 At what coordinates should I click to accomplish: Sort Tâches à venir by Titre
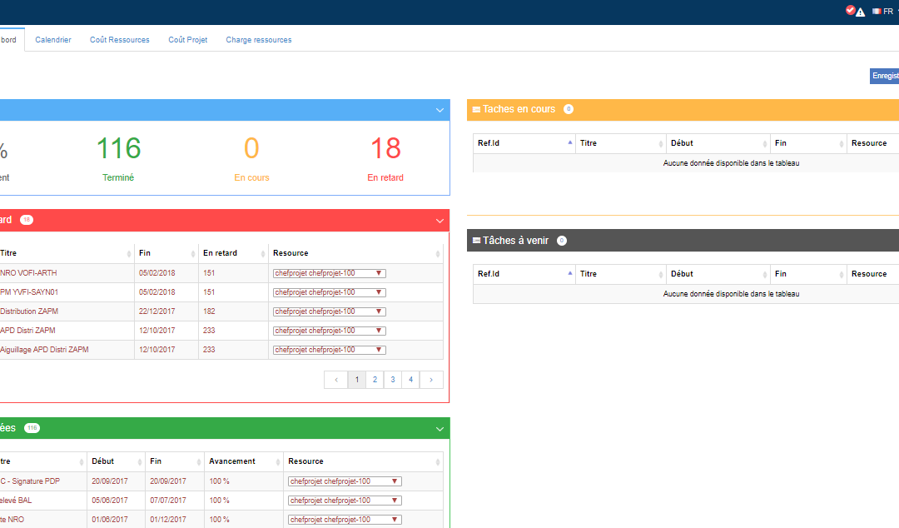pos(621,274)
